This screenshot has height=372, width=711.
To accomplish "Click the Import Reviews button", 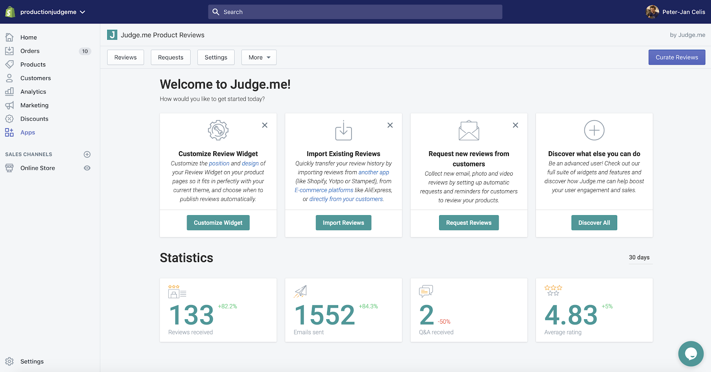I will pyautogui.click(x=344, y=223).
